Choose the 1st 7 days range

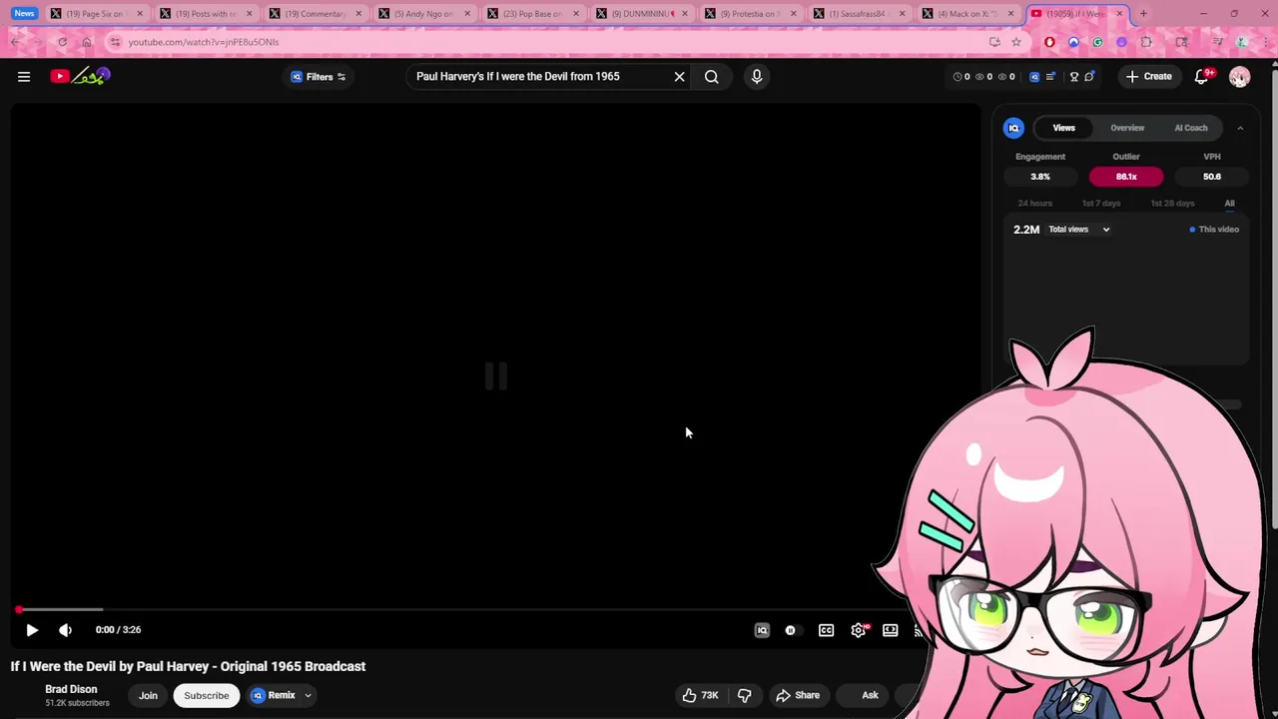tap(1101, 204)
